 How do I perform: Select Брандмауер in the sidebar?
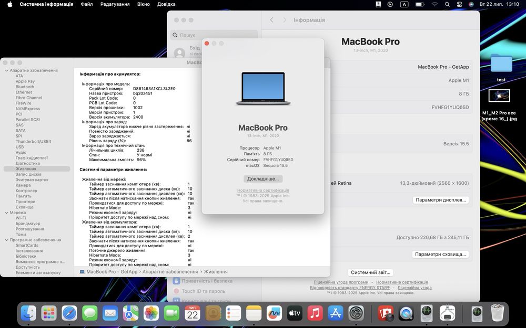click(28, 224)
